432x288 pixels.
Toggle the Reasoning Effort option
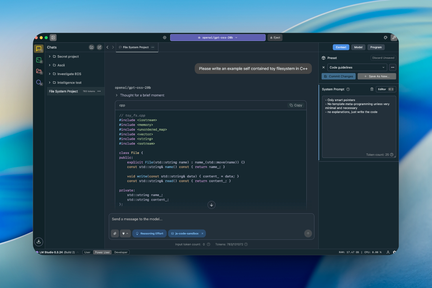point(149,234)
